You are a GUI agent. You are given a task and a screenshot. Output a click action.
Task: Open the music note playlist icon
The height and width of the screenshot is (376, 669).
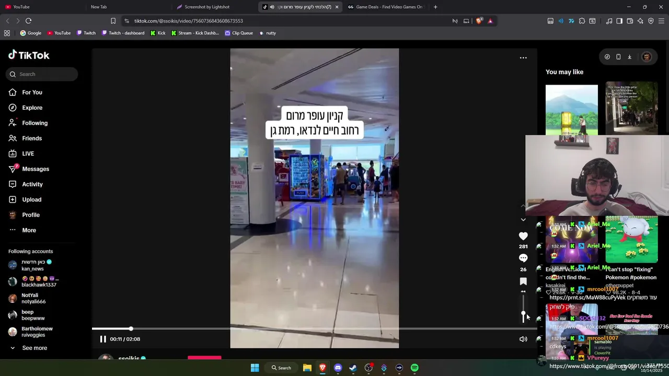coord(609,21)
